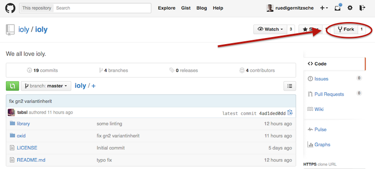Open tabsl author profile link
The height and width of the screenshot is (169, 375).
point(22,113)
